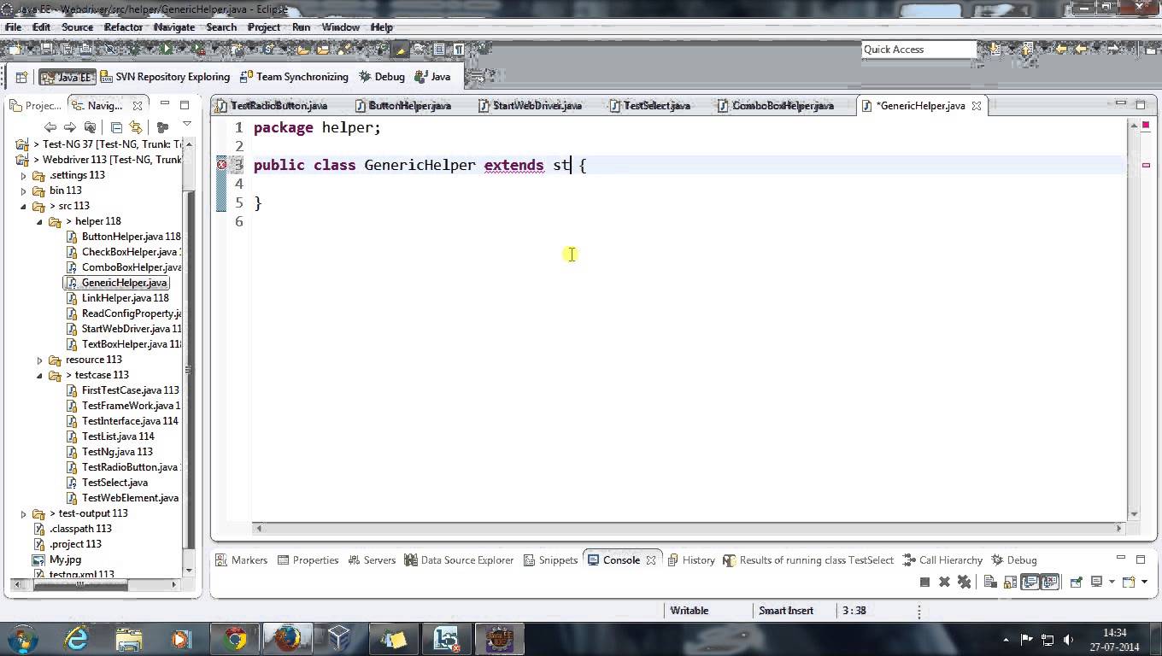Clear the Console with the clear icon
The width and height of the screenshot is (1162, 656).
click(989, 581)
